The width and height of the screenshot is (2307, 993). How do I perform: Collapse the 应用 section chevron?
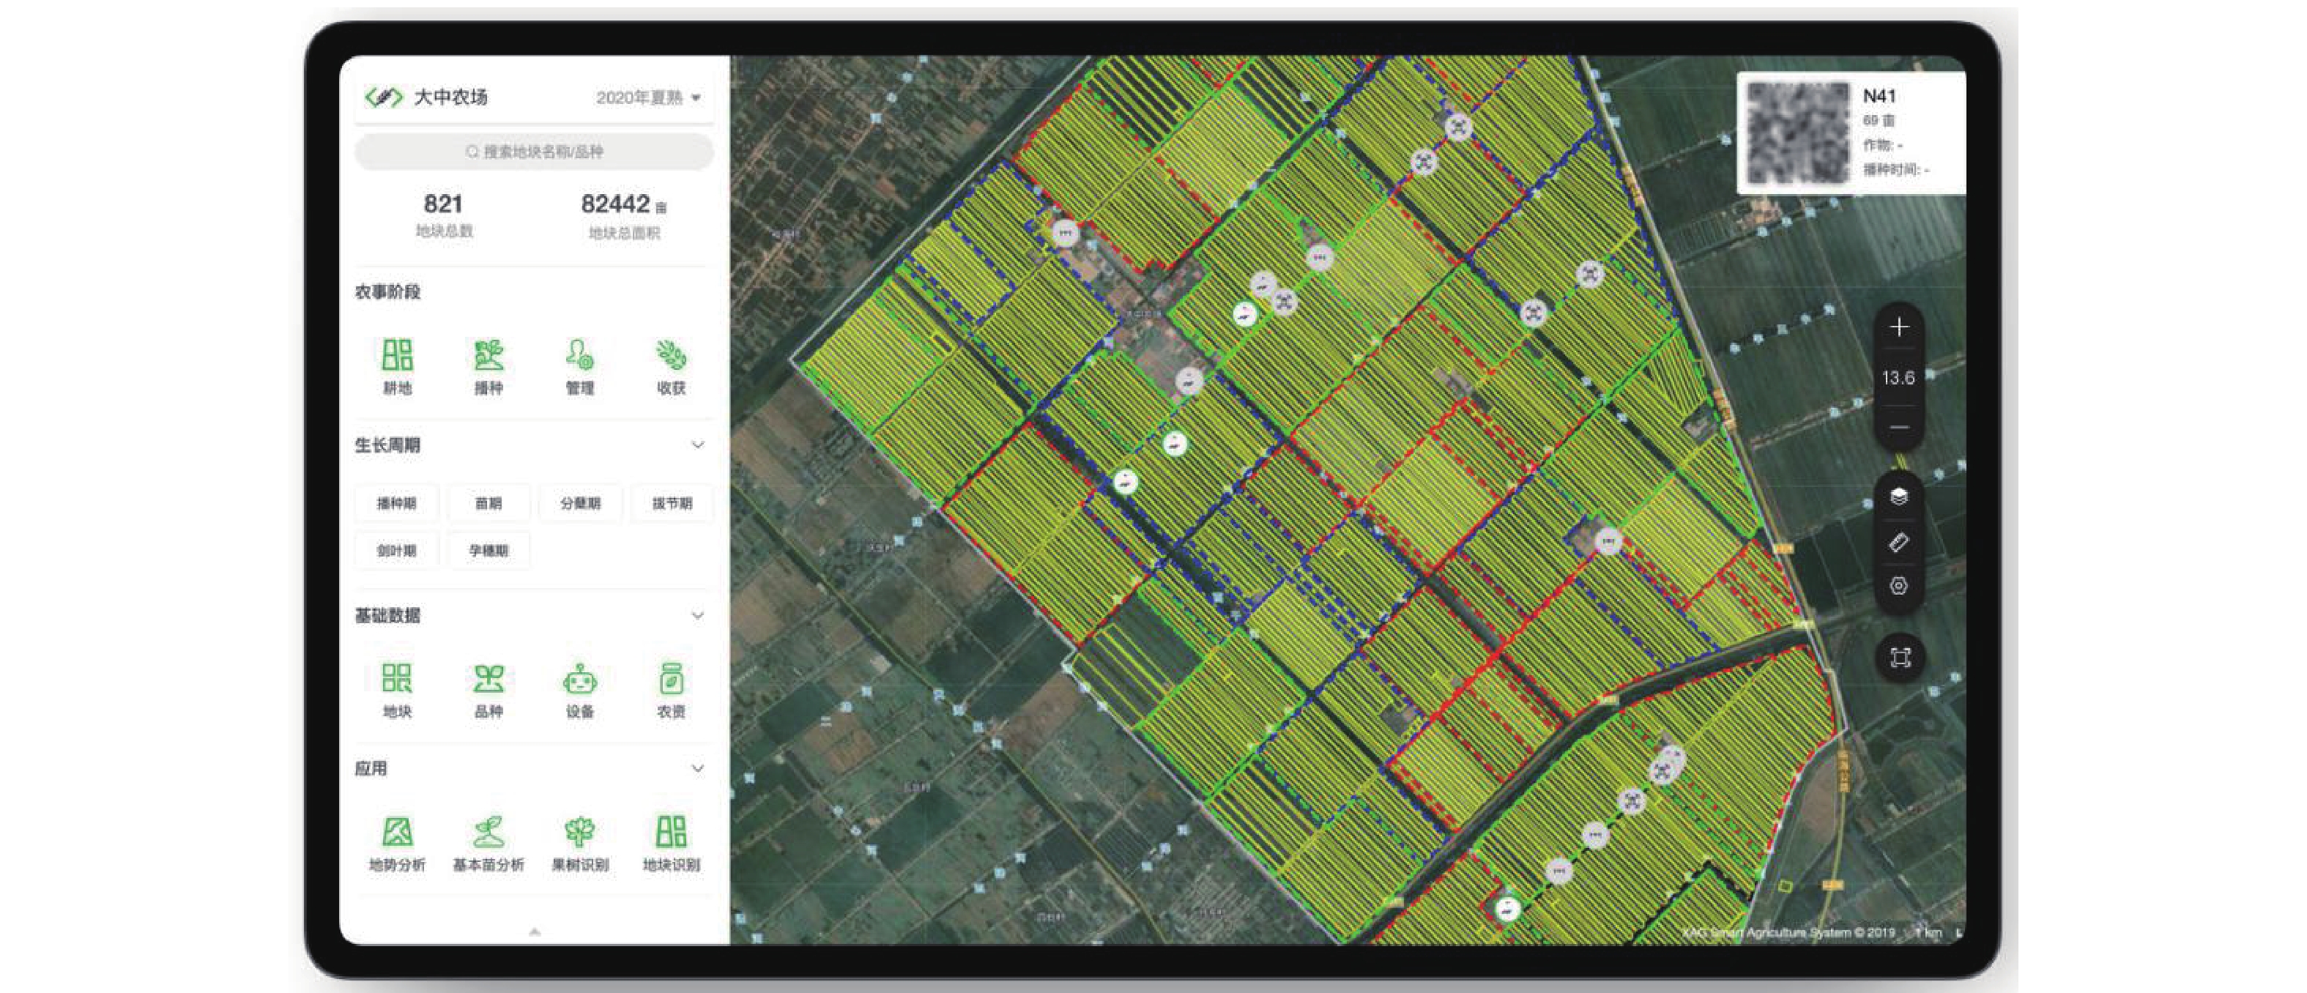(x=696, y=768)
